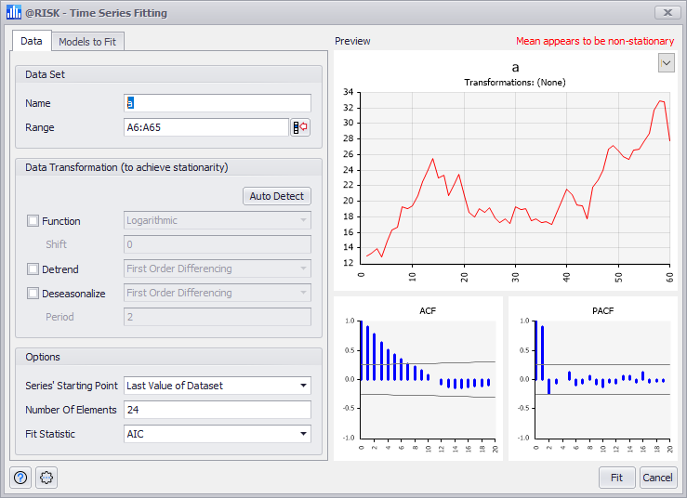The image size is (687, 498).
Task: Close the Time Series Fitting dialog
Action: tap(667, 13)
